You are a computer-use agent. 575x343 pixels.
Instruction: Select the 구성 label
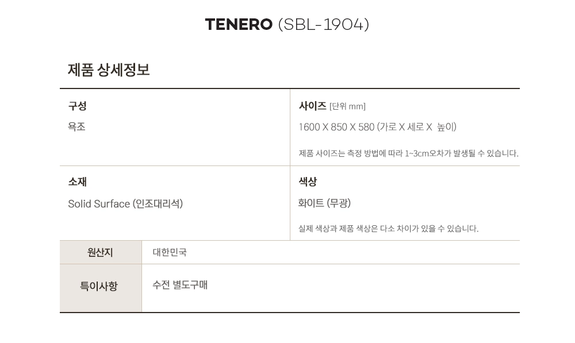coord(77,106)
